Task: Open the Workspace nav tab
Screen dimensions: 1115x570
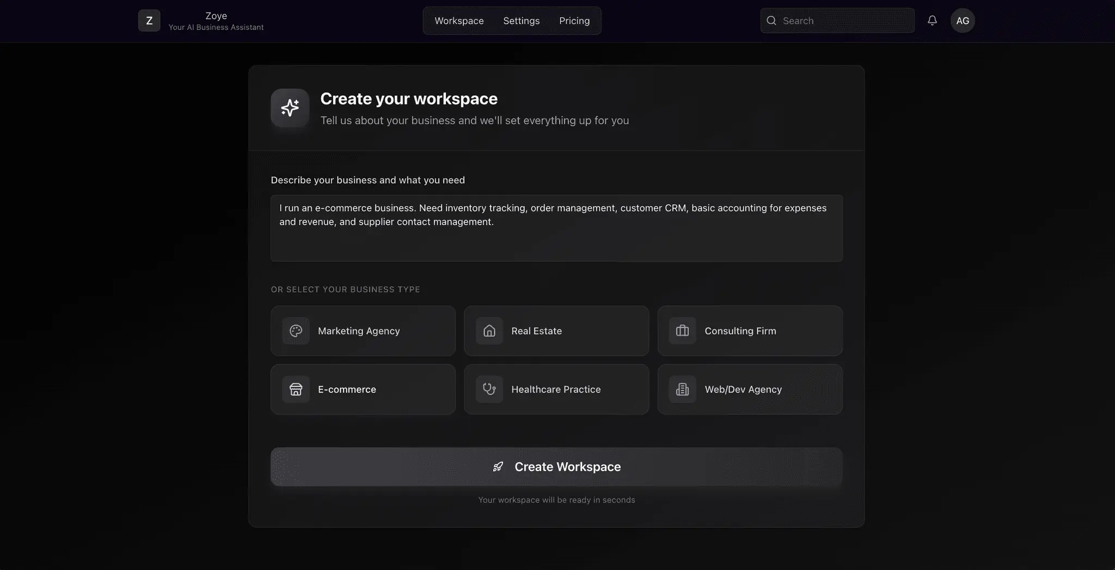Action: click(459, 21)
